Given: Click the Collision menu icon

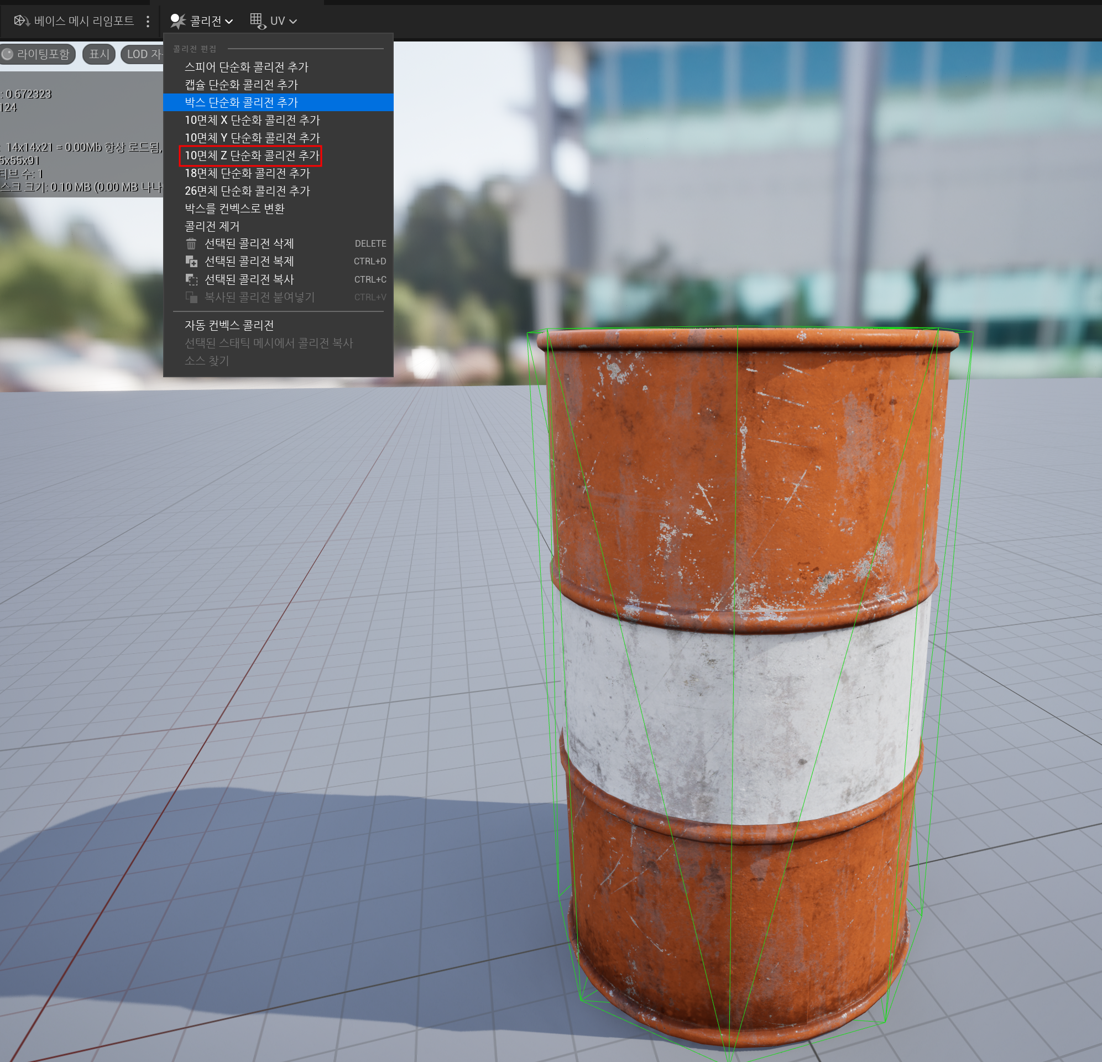Looking at the screenshot, I should pyautogui.click(x=177, y=21).
